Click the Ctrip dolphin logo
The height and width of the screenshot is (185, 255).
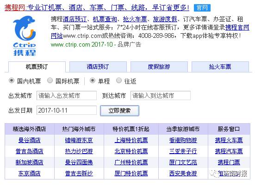pos(24,36)
